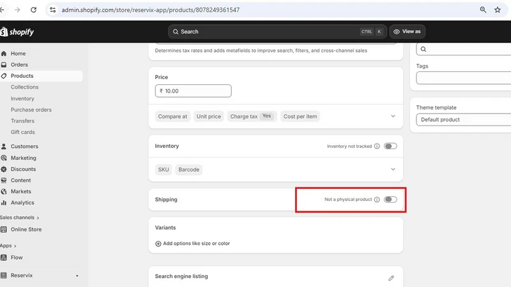Open Inventory in the sidebar

point(22,99)
